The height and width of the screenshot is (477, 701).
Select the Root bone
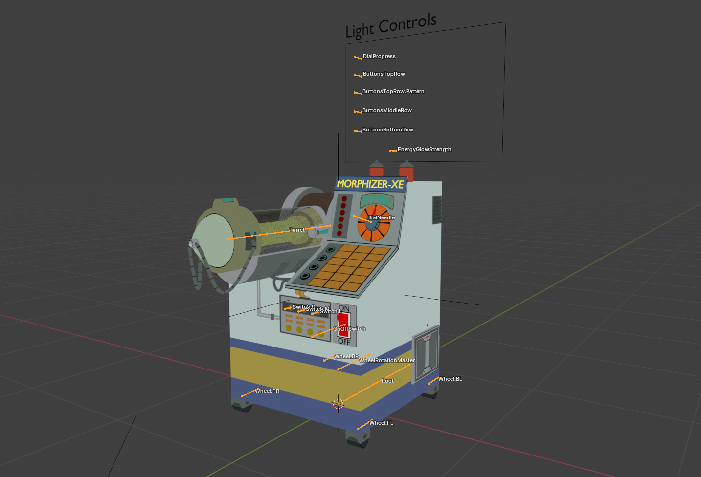coord(374,384)
